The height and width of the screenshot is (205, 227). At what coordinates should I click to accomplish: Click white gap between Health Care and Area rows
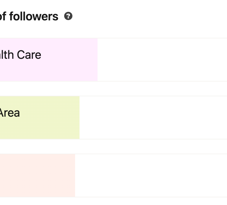[113, 88]
